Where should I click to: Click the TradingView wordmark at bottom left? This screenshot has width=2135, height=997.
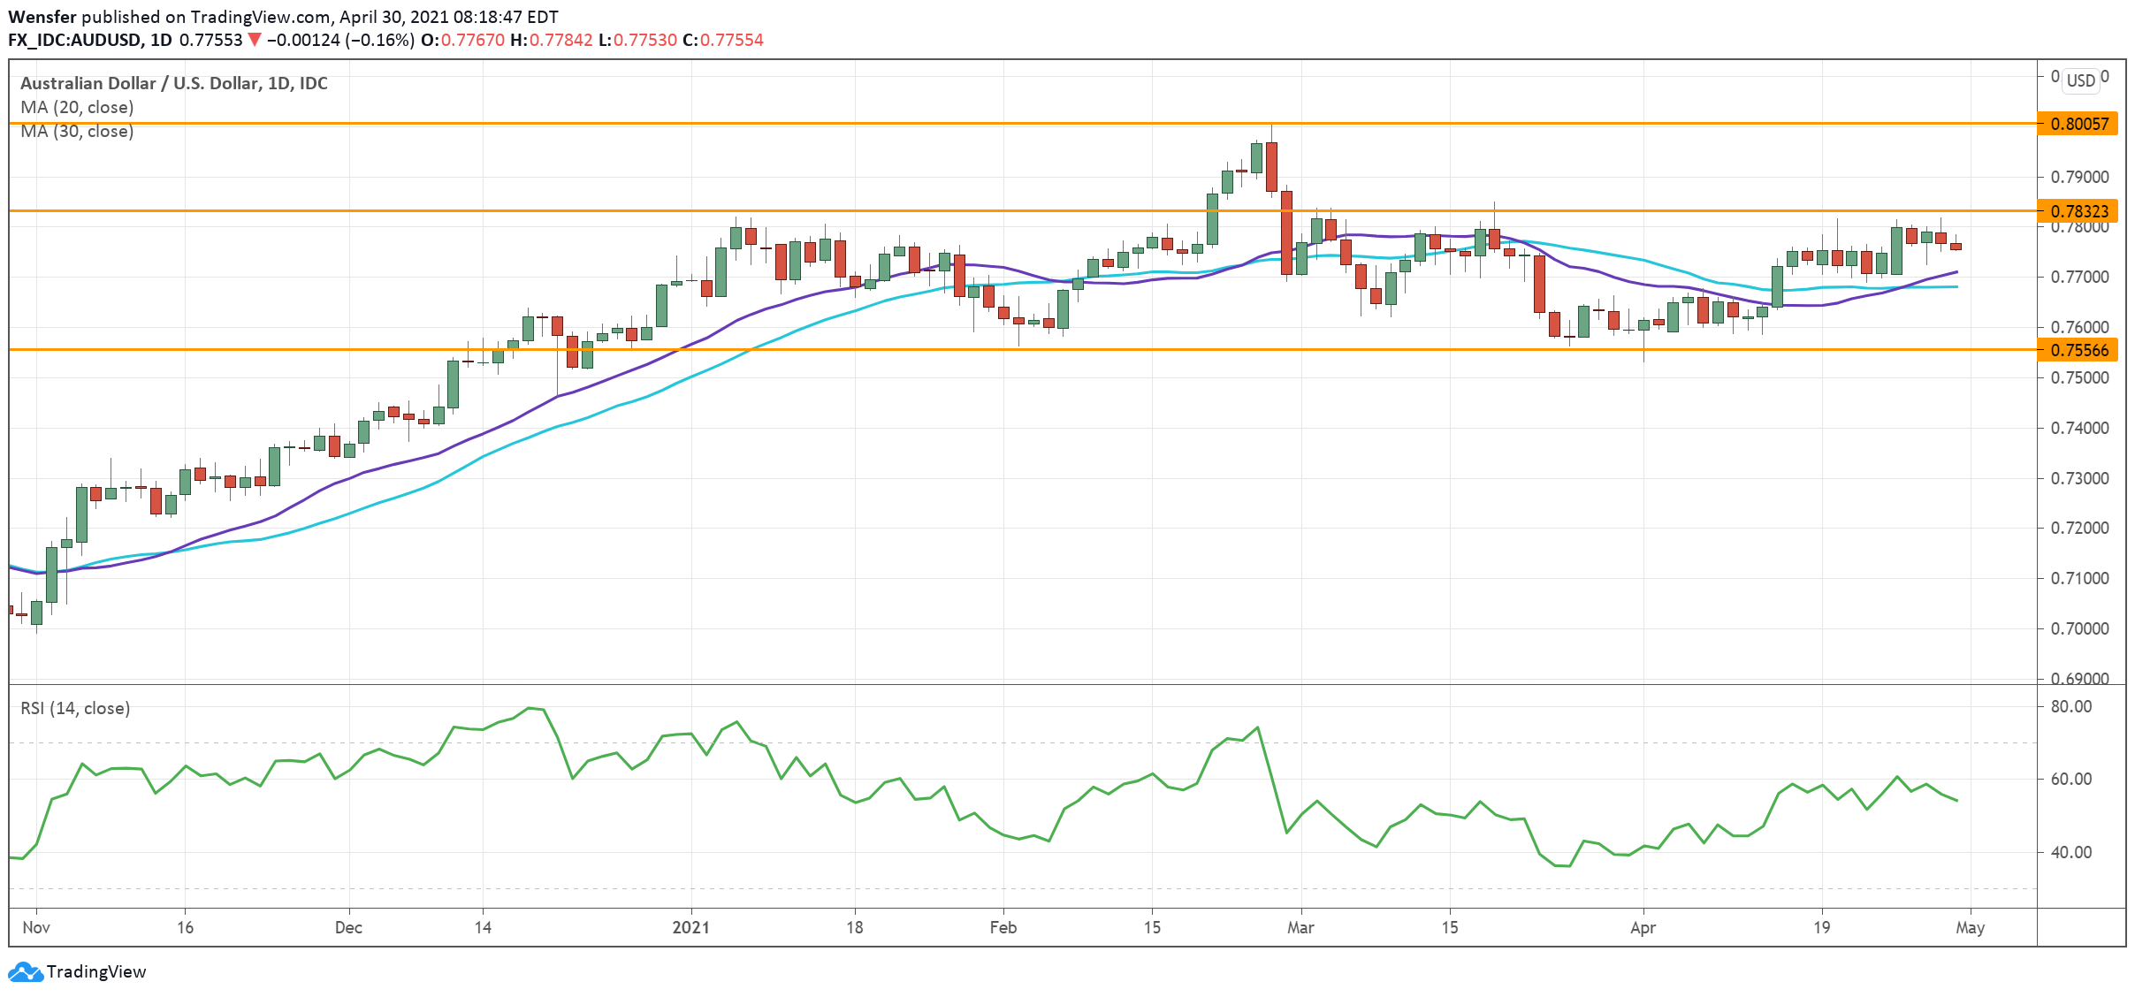[x=95, y=972]
